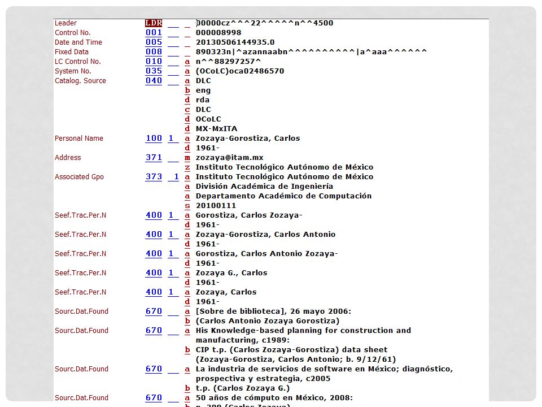
Task: Click subfield m of Address field
Action: coord(187,158)
